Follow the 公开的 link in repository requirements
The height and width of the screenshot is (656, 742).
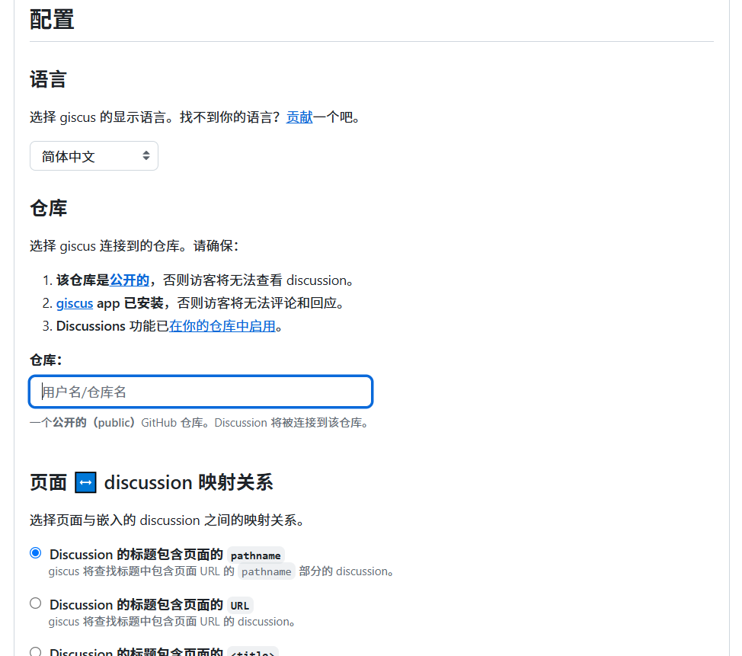click(x=130, y=280)
